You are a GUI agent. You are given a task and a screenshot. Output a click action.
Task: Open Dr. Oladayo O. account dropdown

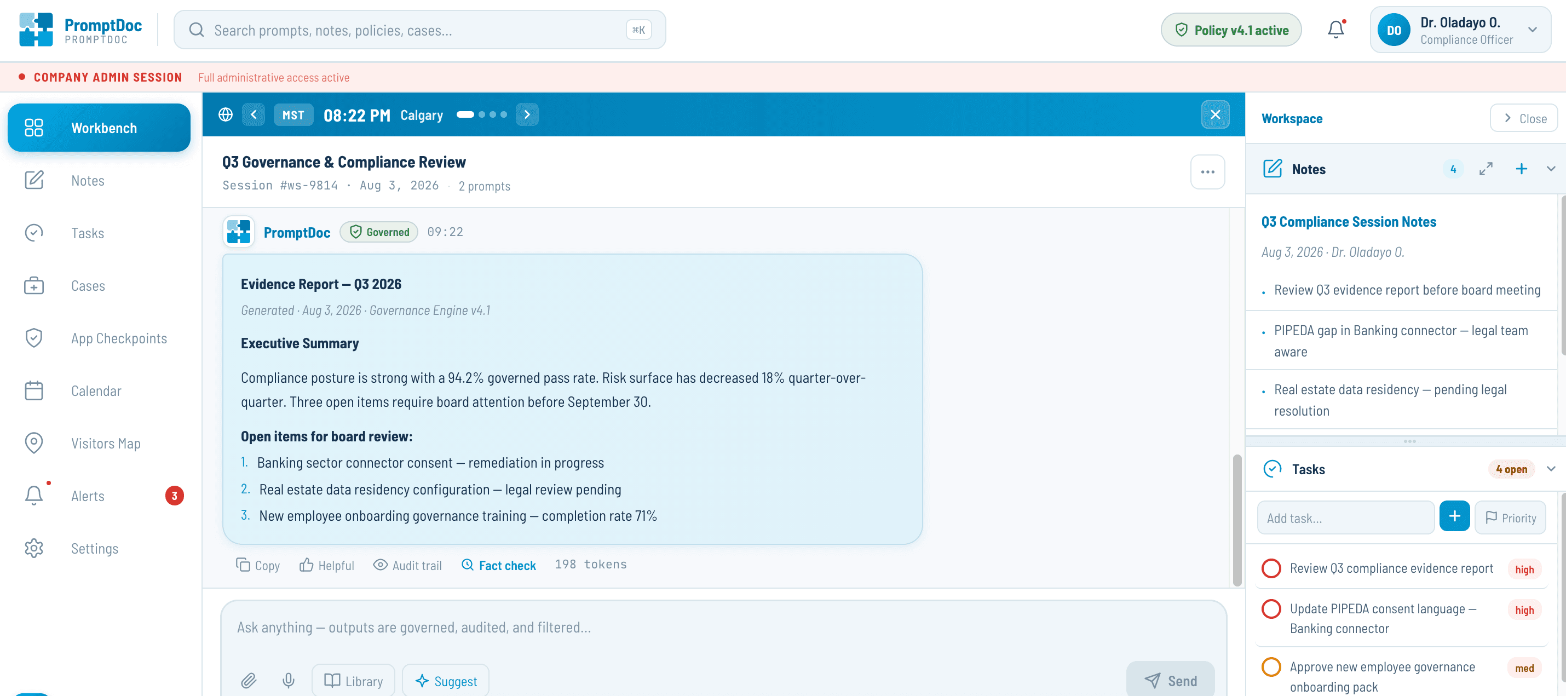[1460, 30]
